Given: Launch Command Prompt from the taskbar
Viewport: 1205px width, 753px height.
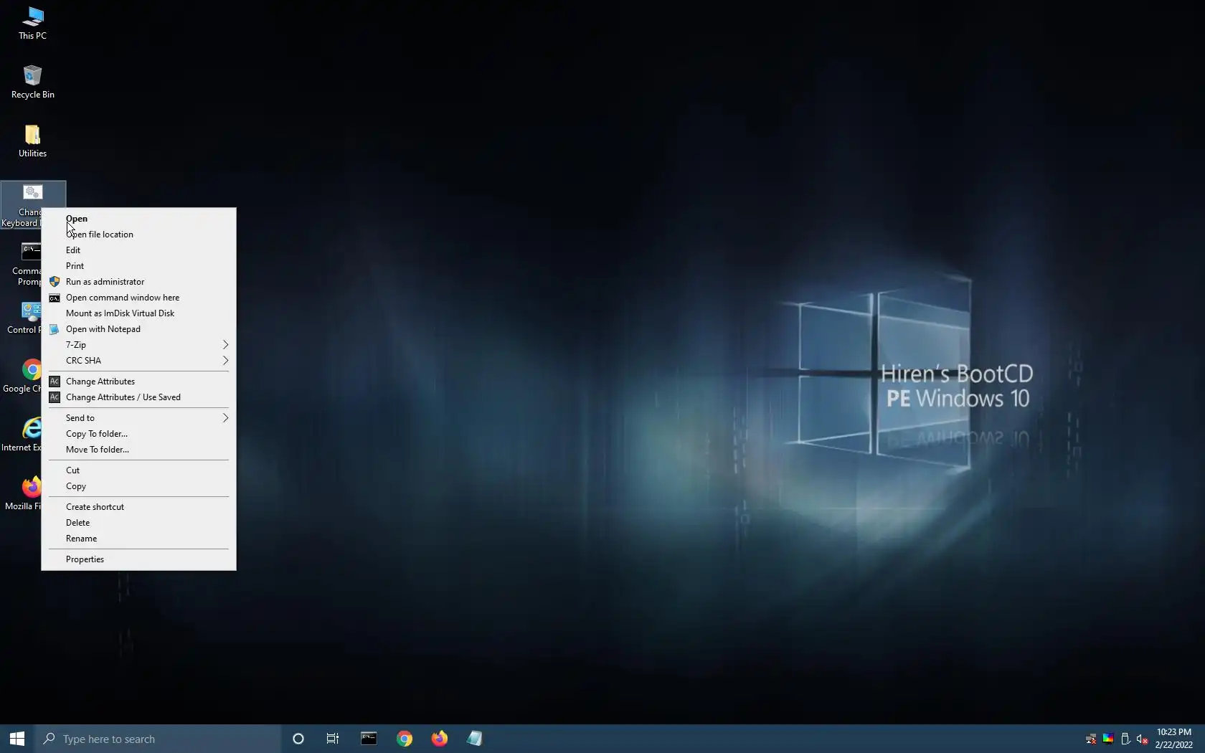Looking at the screenshot, I should [369, 739].
